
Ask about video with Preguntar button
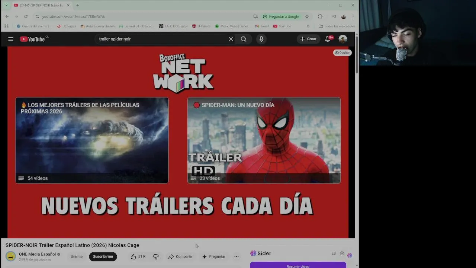[214, 256]
